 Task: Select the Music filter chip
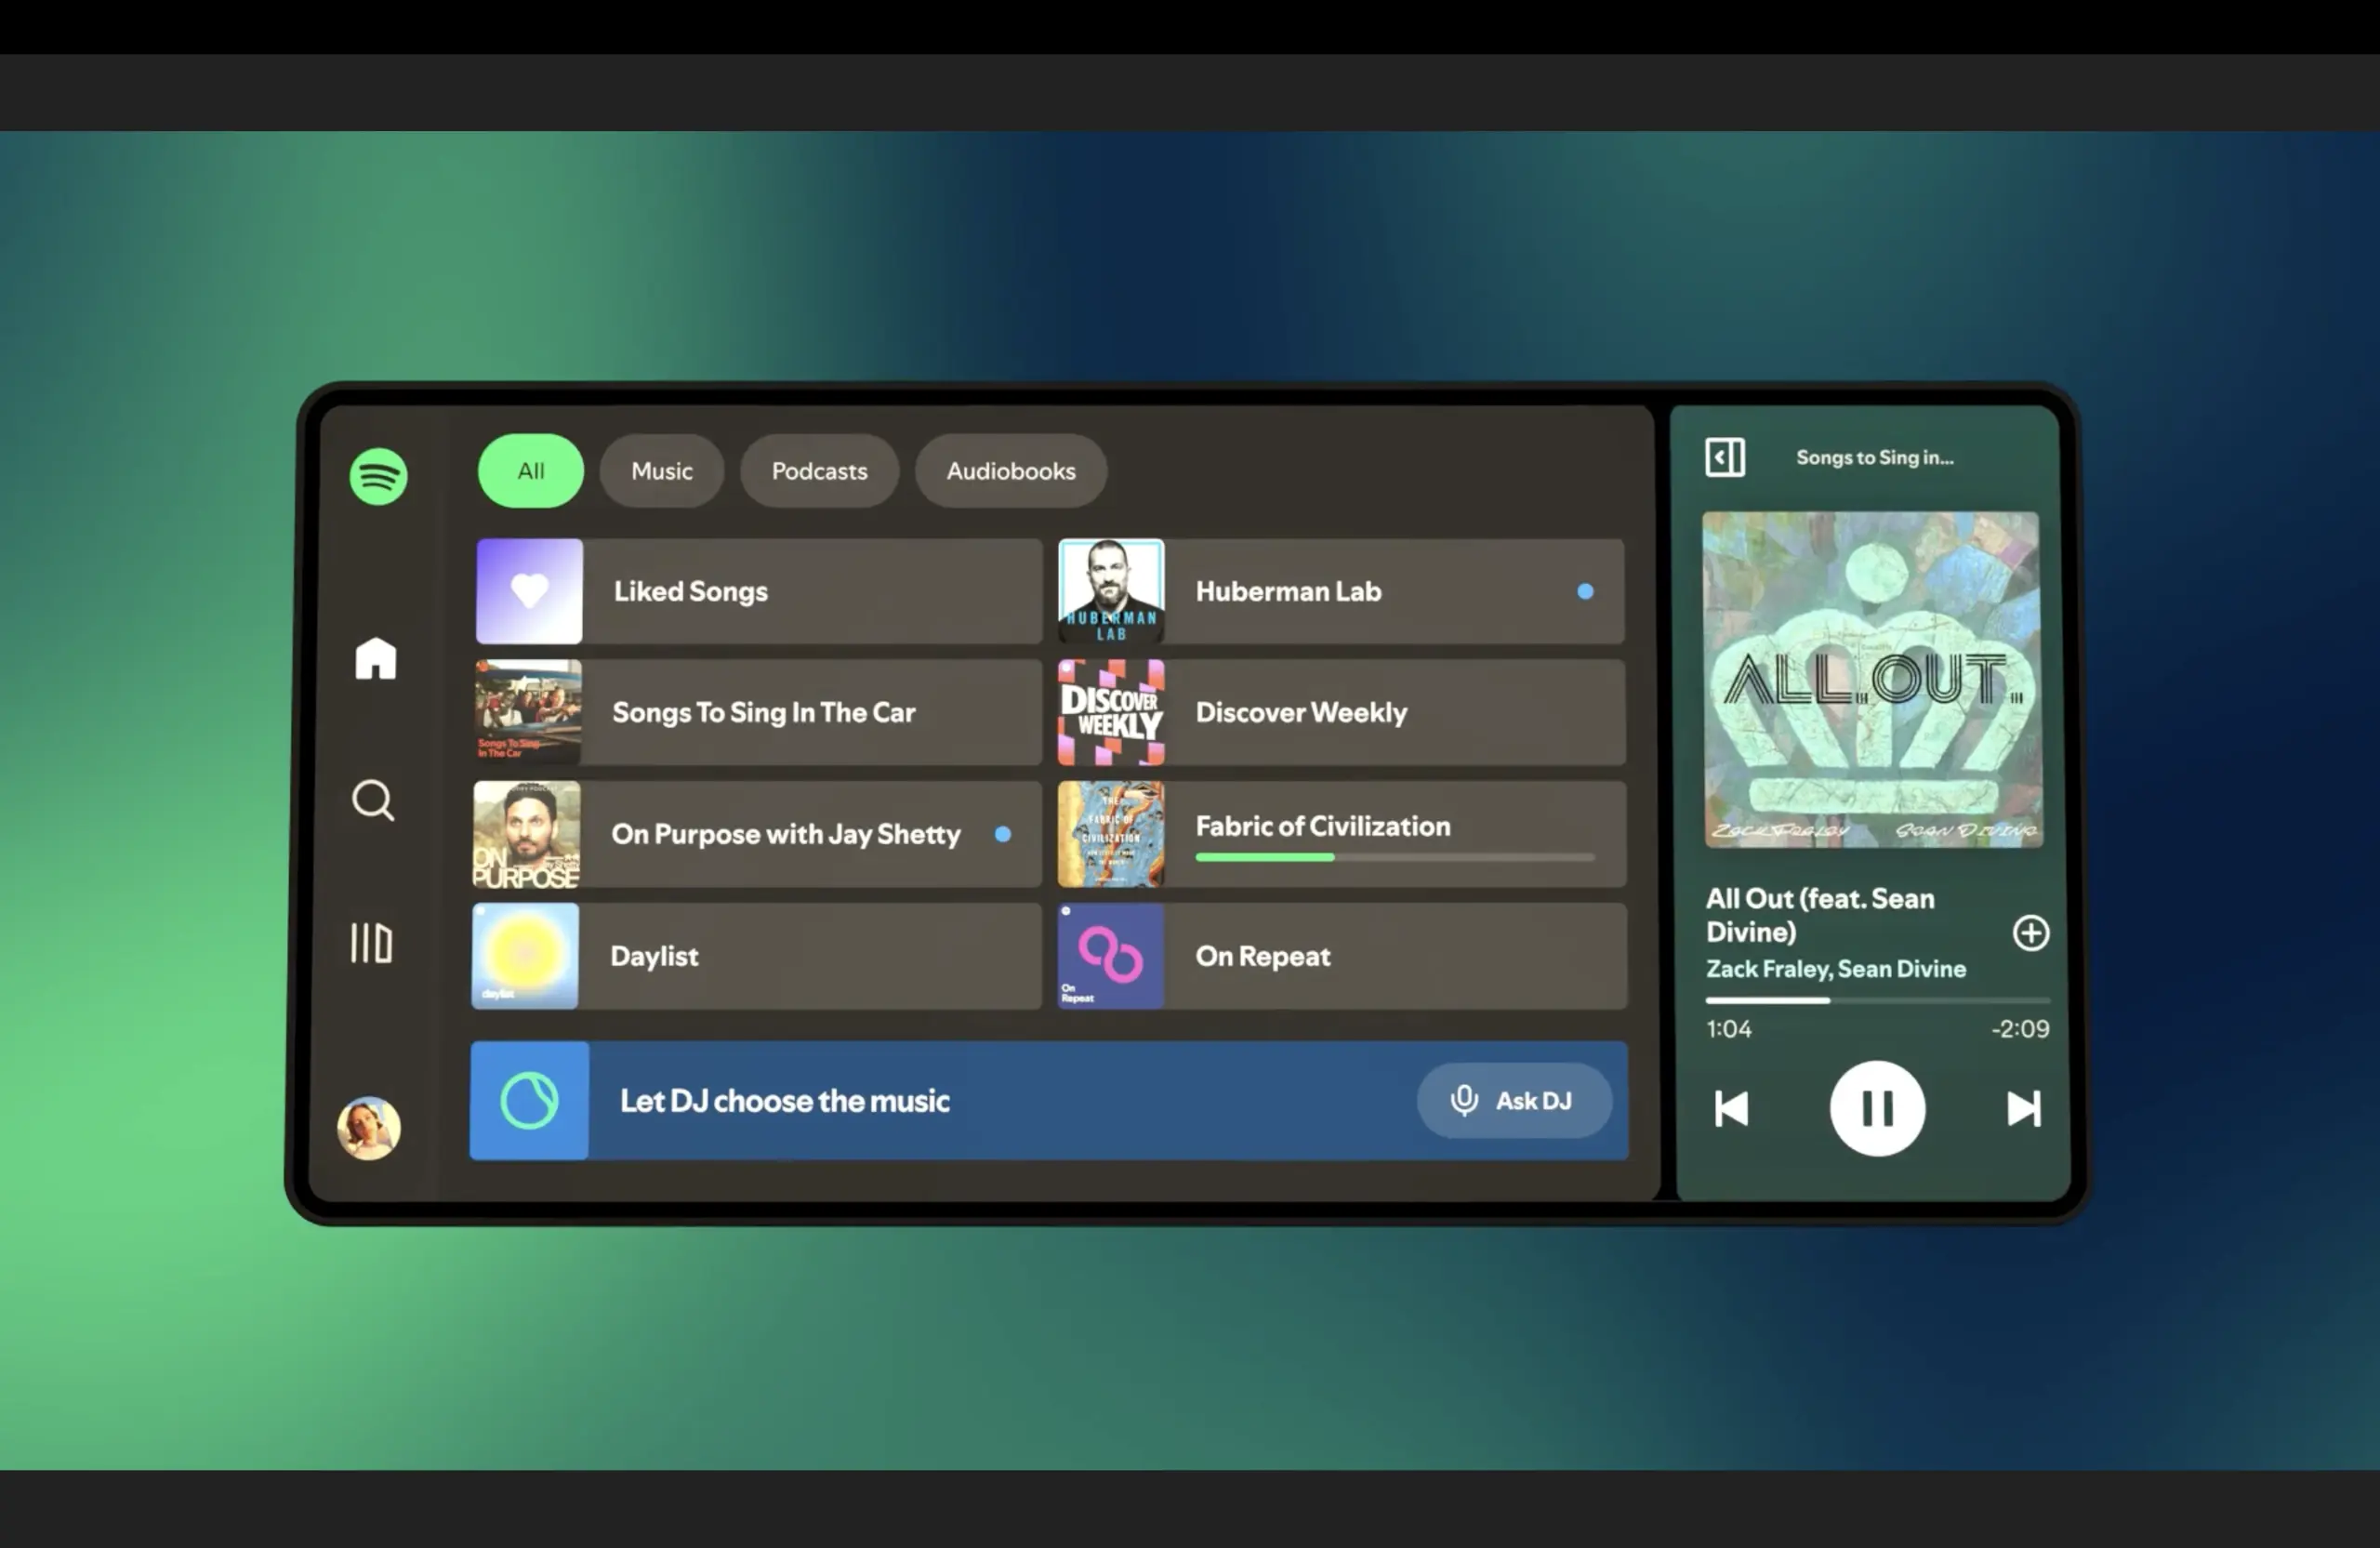(662, 471)
